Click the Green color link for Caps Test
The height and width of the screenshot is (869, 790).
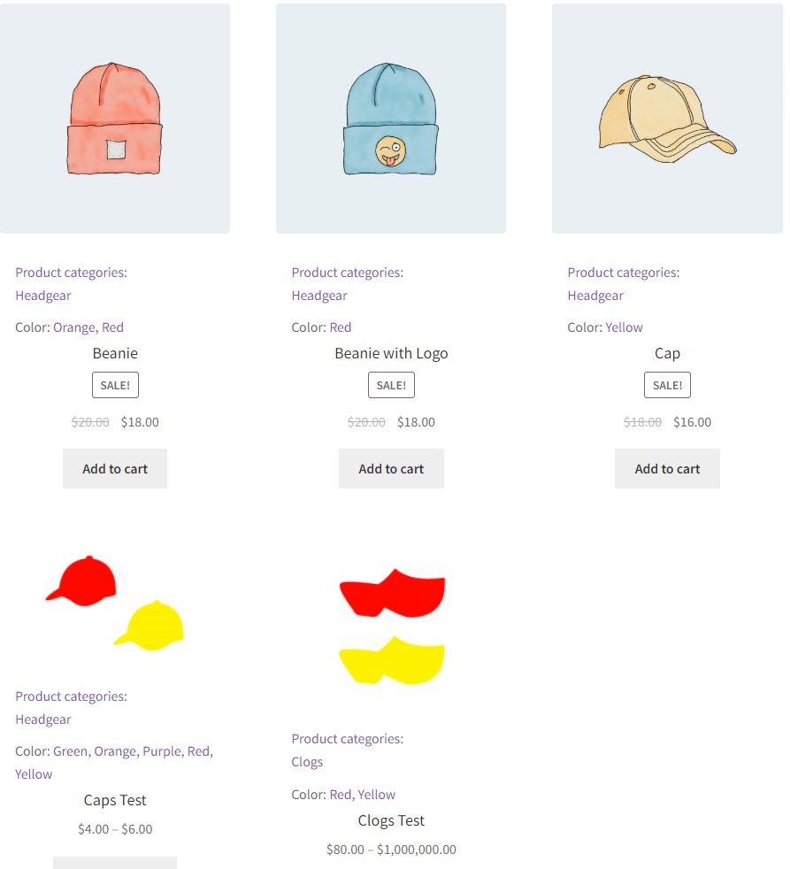coord(71,751)
